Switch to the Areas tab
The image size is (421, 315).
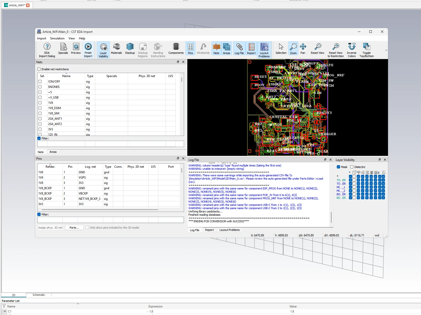click(x=53, y=152)
